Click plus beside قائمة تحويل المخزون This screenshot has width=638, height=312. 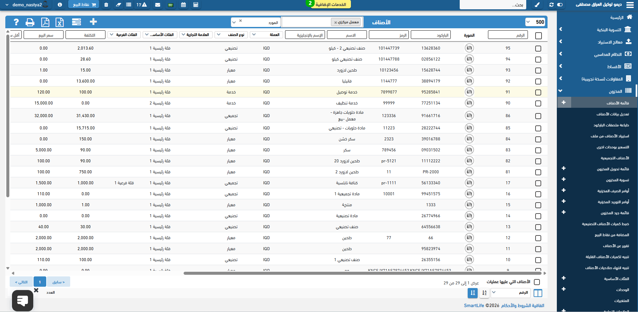[564, 168]
